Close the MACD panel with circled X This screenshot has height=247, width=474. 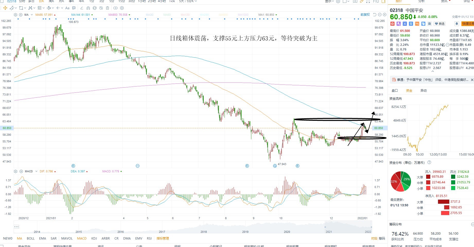[21, 171]
